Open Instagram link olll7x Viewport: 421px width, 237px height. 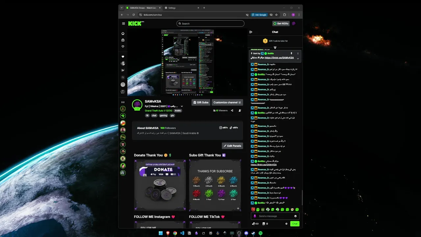pyautogui.click(x=224, y=128)
